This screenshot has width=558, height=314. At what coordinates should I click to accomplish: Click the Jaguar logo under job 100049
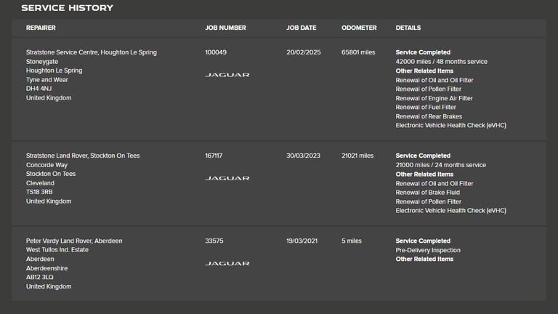coord(227,75)
